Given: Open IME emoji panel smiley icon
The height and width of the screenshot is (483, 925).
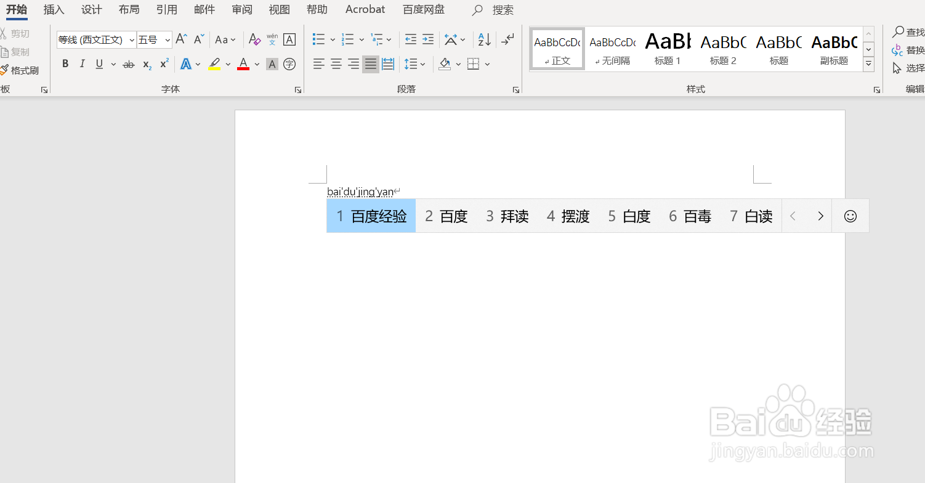Looking at the screenshot, I should pyautogui.click(x=850, y=216).
